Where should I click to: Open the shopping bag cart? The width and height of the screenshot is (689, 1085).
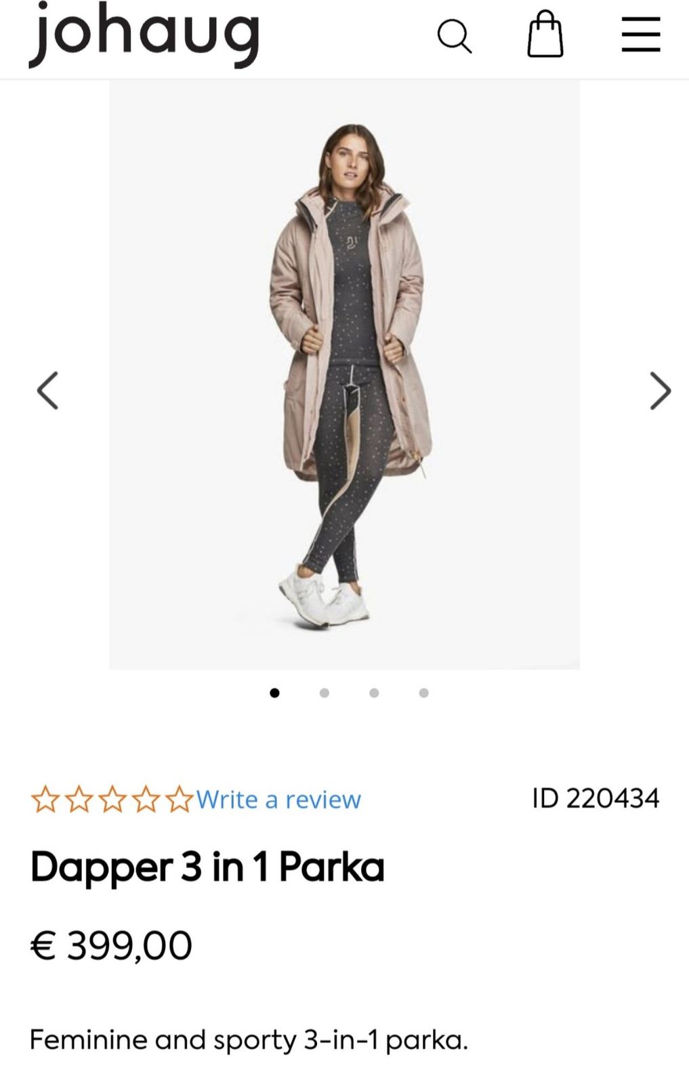(545, 35)
